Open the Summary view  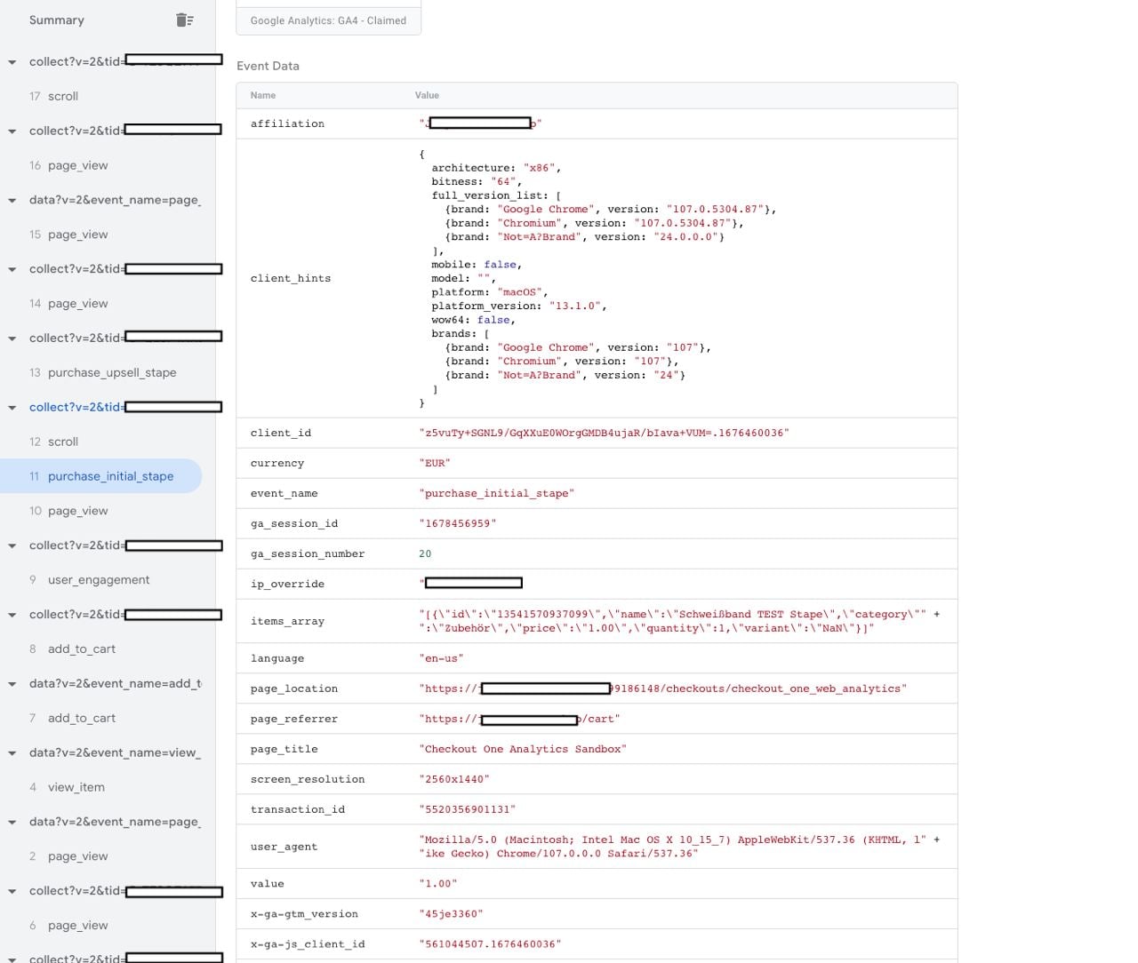tap(57, 20)
